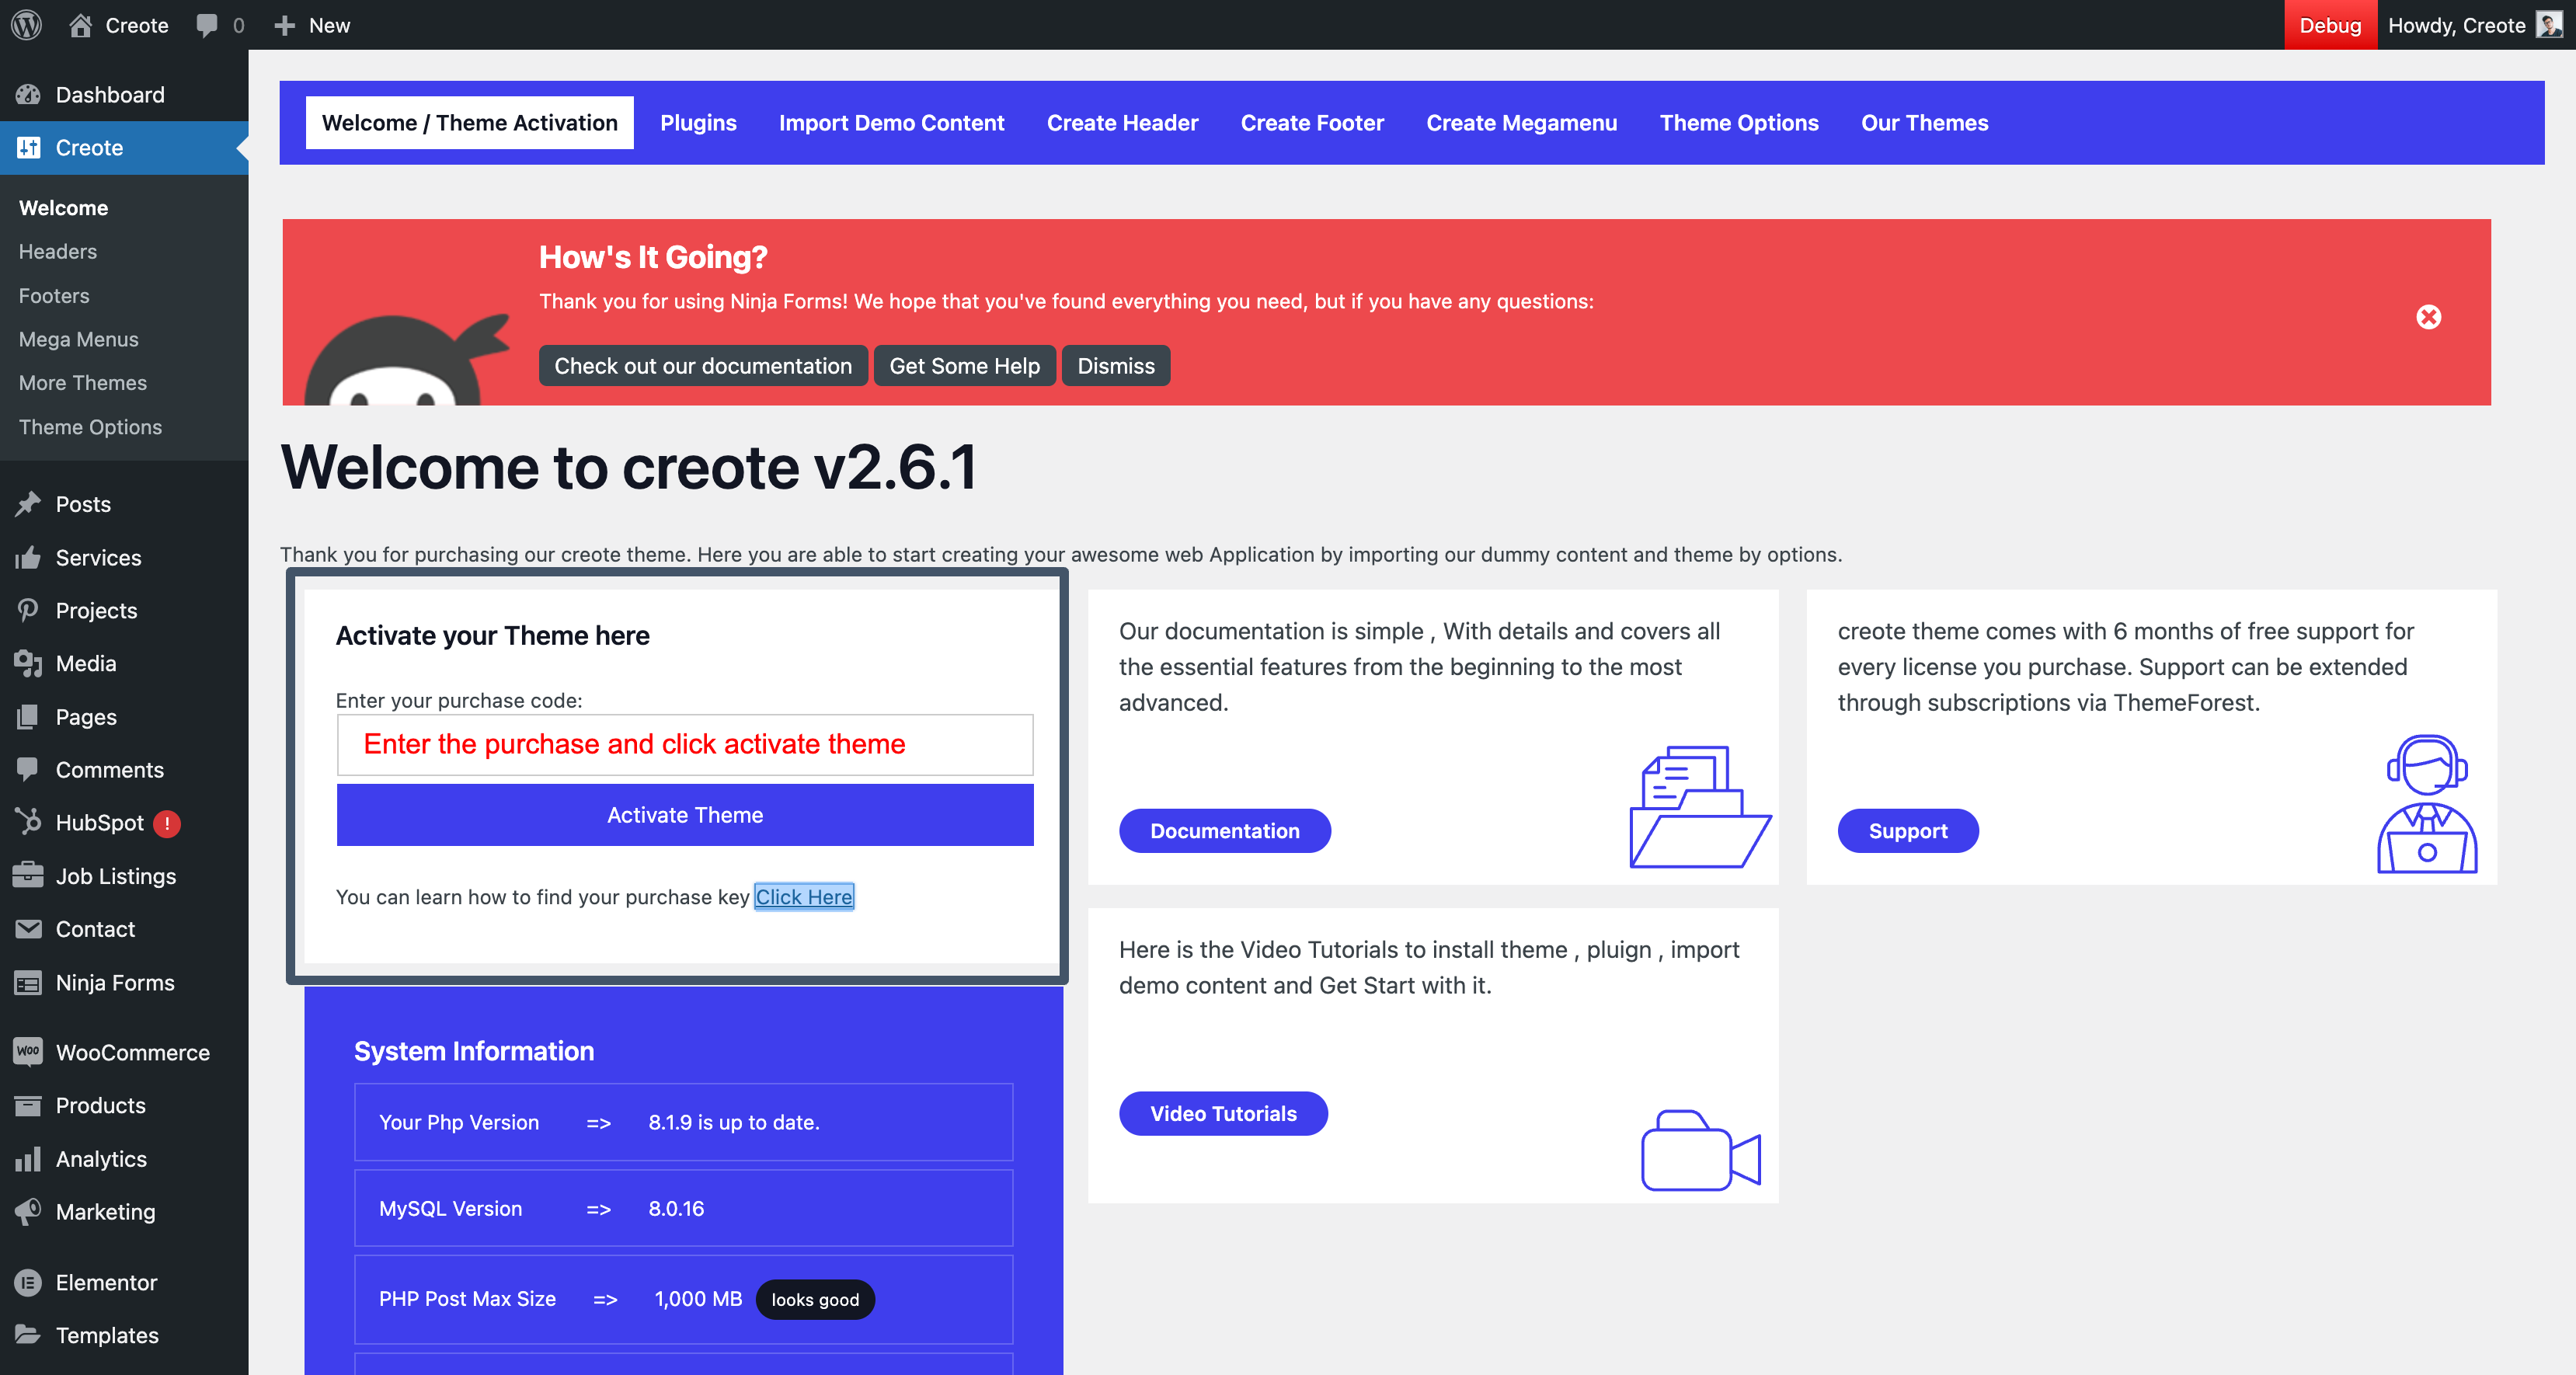
Task: Switch to the Plugins tab
Action: pyautogui.click(x=698, y=123)
